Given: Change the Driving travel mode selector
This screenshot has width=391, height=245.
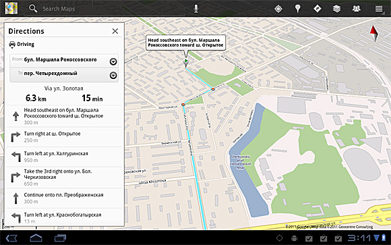Looking at the screenshot, I should [x=22, y=45].
